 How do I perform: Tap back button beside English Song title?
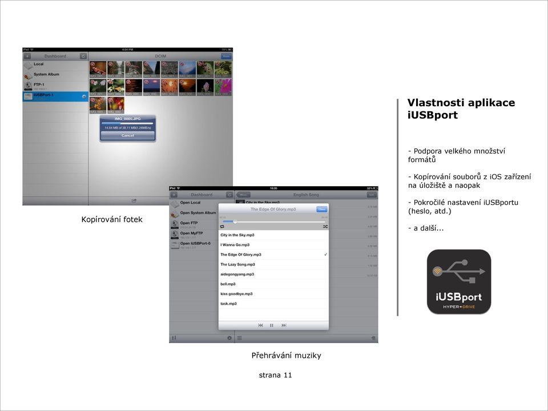point(243,195)
